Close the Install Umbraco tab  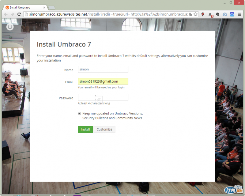44,7
